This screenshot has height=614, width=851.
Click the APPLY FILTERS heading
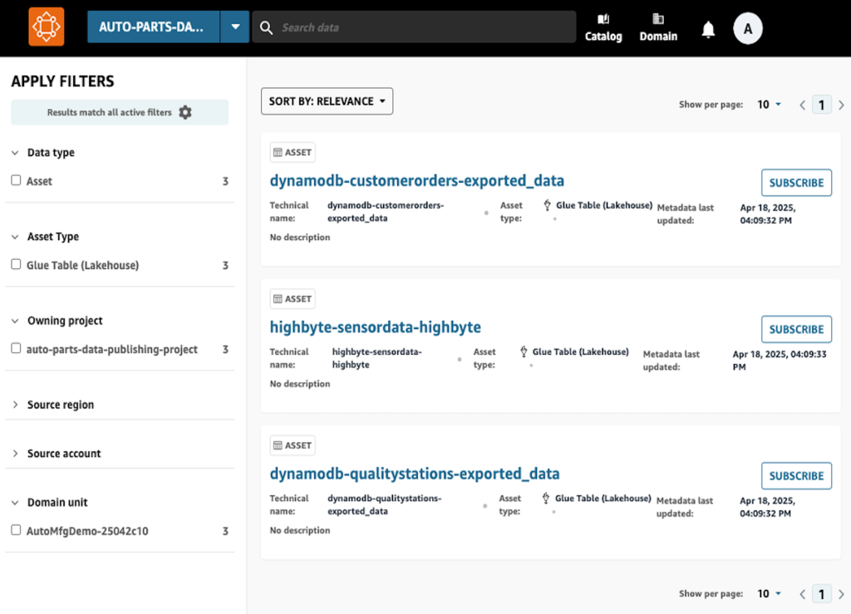click(x=63, y=81)
